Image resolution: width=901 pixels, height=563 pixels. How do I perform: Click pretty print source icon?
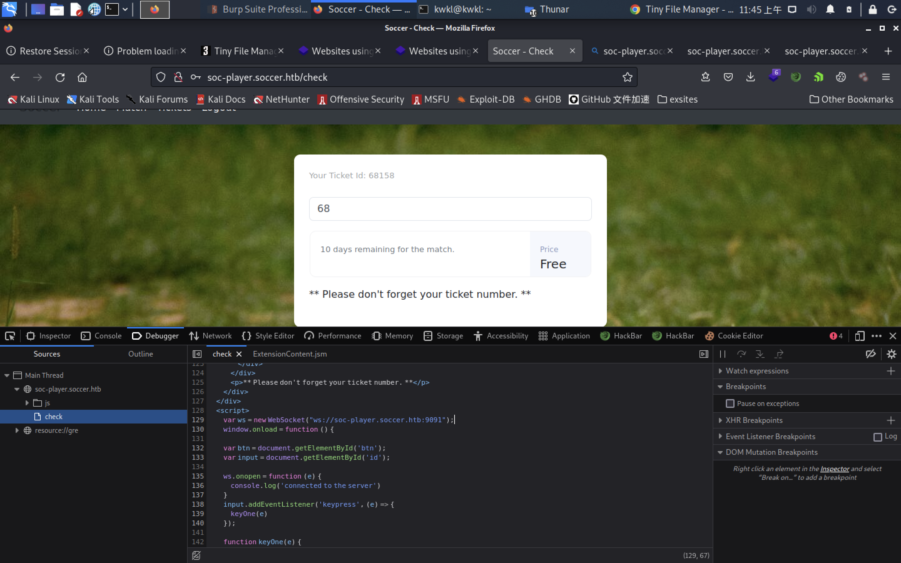click(x=196, y=555)
